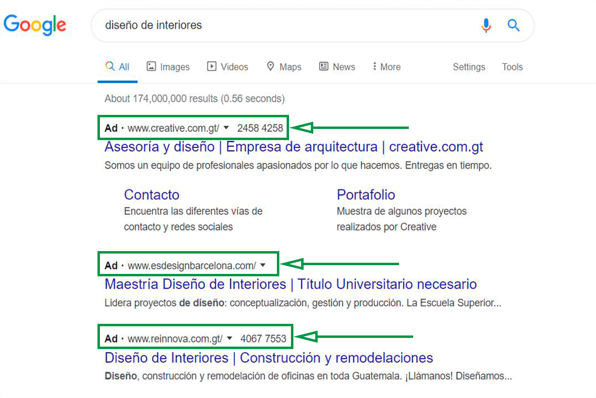Open the Maps tab

pos(284,67)
